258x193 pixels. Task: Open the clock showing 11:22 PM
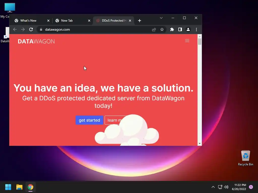pyautogui.click(x=239, y=187)
